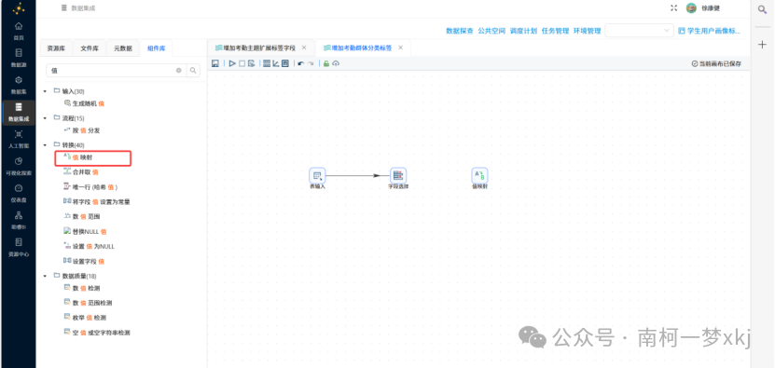Viewport: 775px width, 368px height.
Task: Open 人工智能 in the left sidebar
Action: point(19,139)
